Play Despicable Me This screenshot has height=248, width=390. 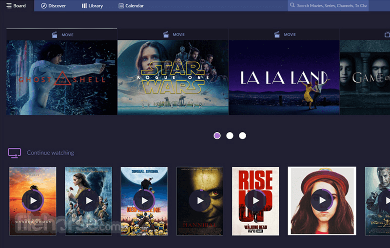point(144,200)
